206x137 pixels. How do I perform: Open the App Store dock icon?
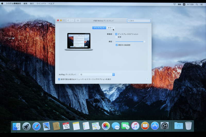[x=155, y=126]
